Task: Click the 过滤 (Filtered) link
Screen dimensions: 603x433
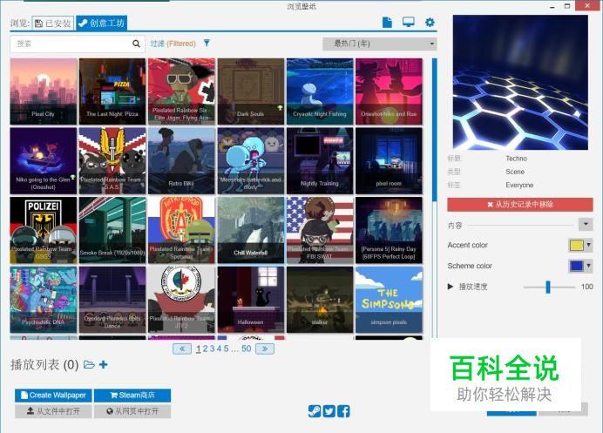Action: (x=173, y=44)
